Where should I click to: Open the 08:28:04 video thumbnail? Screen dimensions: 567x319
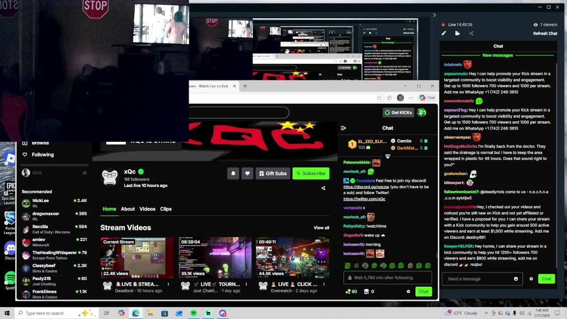[x=215, y=257]
